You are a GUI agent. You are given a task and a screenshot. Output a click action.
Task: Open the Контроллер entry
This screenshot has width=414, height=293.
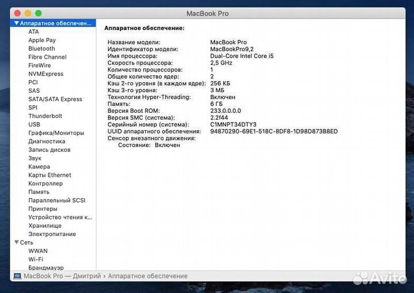(x=45, y=184)
